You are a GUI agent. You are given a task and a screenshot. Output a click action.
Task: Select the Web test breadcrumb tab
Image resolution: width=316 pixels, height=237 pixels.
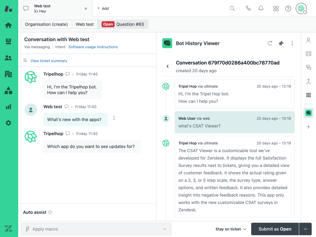[85, 24]
